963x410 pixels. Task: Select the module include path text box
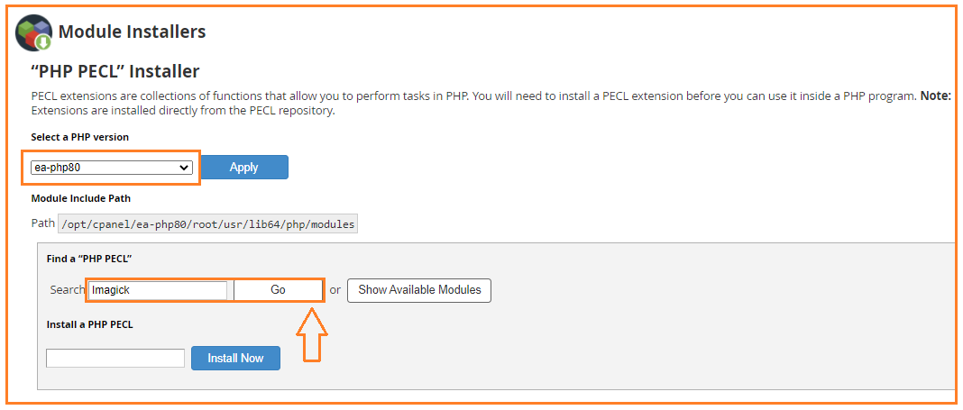(207, 224)
